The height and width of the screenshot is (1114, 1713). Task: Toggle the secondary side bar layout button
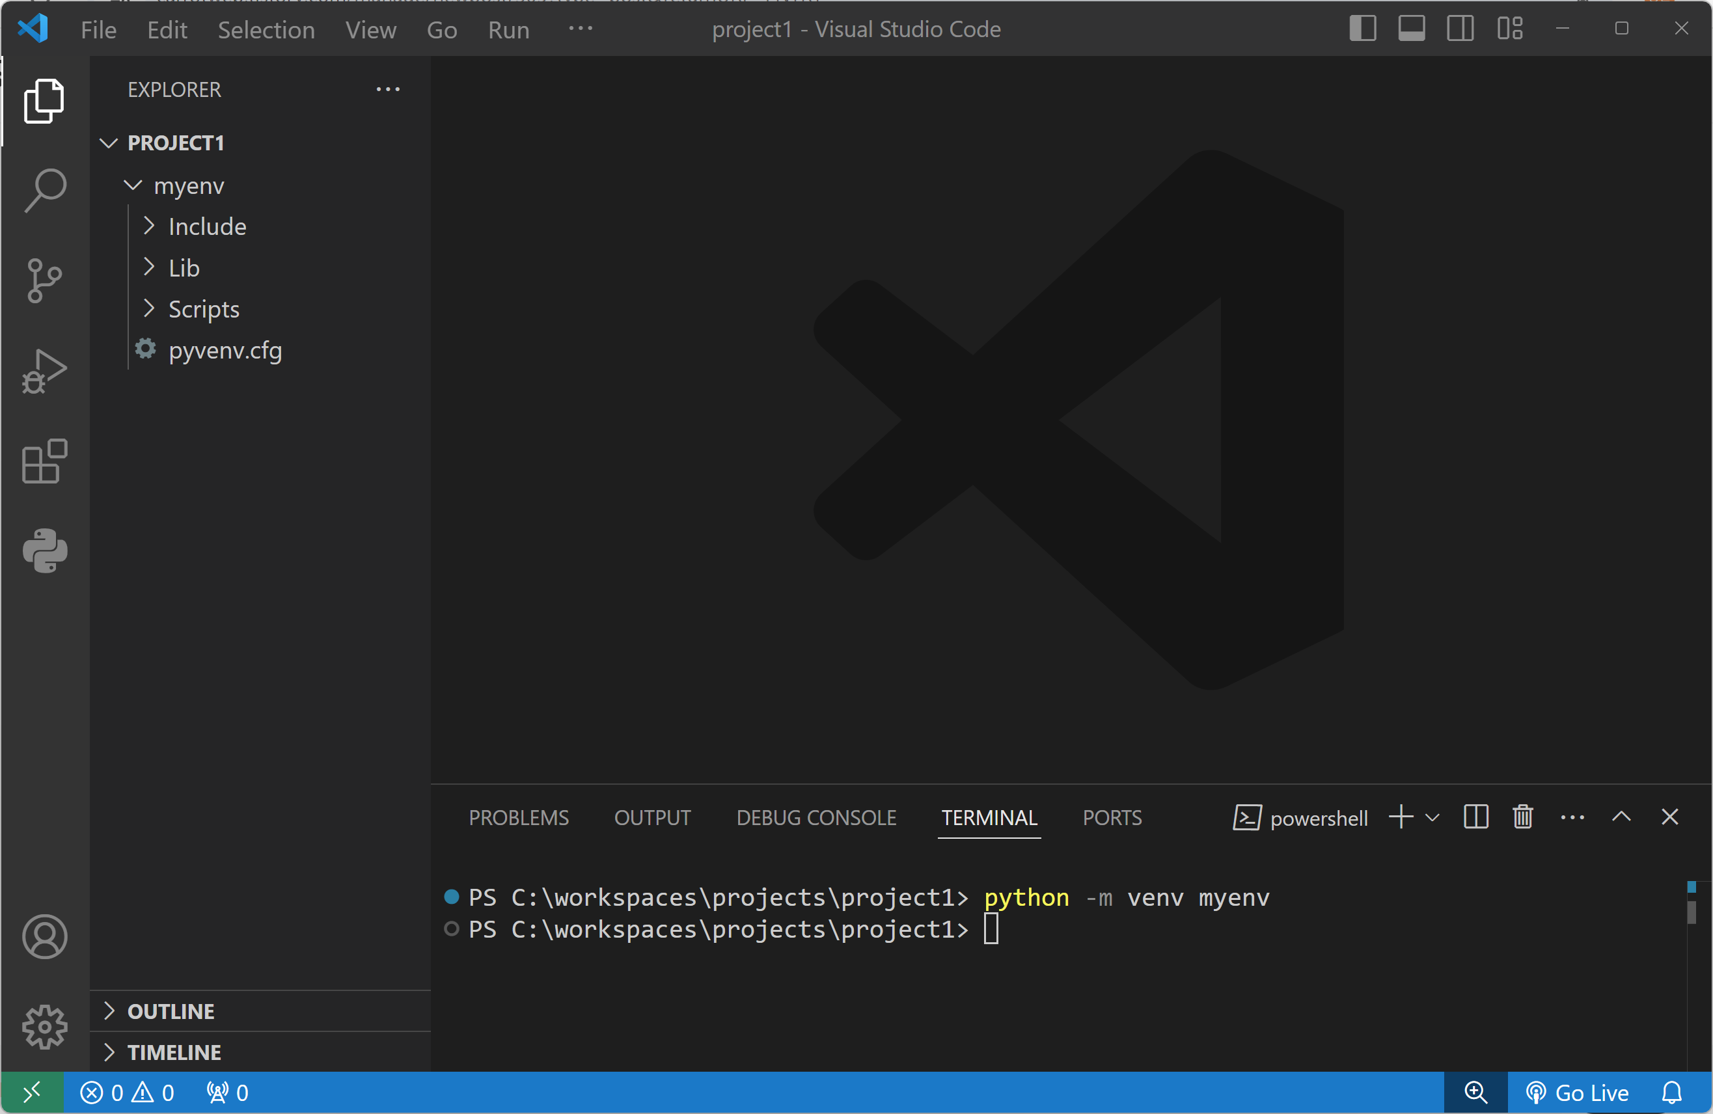(x=1460, y=29)
